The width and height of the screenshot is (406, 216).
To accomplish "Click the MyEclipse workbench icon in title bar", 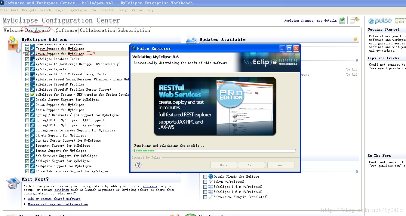I will [x=2, y=3].
